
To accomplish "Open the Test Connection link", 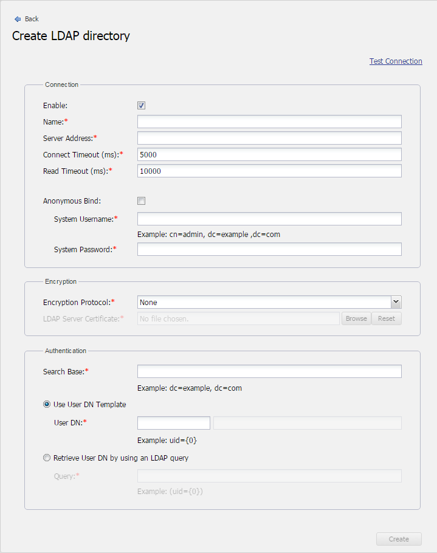I will (396, 61).
